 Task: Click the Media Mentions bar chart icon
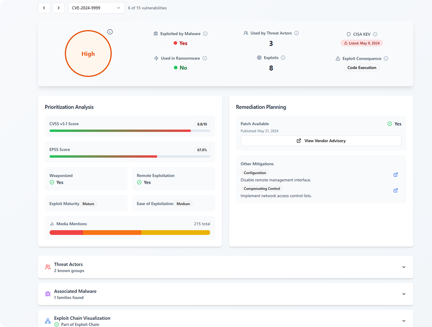[x=52, y=224]
